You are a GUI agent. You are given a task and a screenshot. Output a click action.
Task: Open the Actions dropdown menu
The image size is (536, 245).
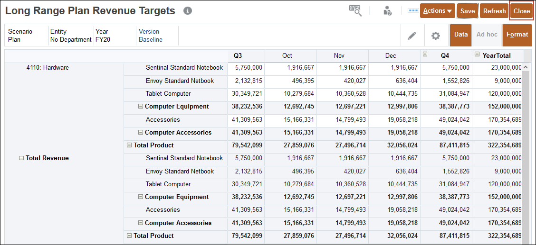[437, 11]
